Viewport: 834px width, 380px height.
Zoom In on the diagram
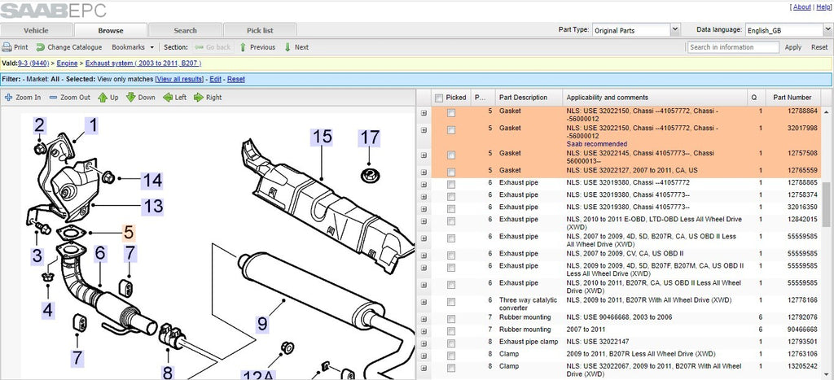point(22,98)
